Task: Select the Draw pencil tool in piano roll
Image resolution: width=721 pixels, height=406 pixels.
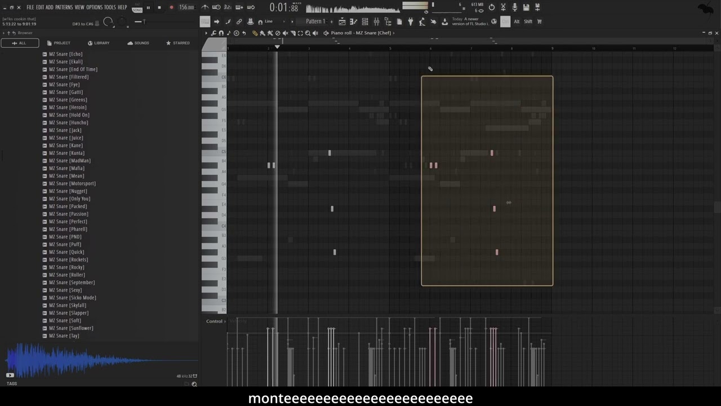Action: (x=255, y=33)
